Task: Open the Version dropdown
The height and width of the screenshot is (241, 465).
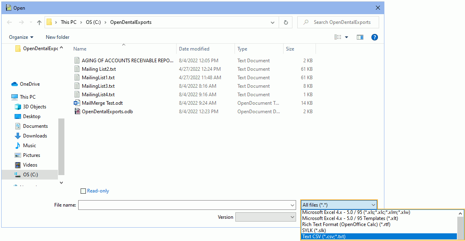Action: (x=265, y=217)
